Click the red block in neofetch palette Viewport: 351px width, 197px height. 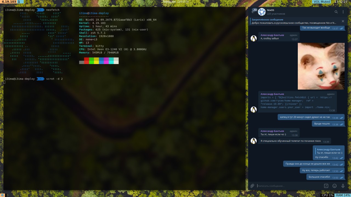(86, 61)
